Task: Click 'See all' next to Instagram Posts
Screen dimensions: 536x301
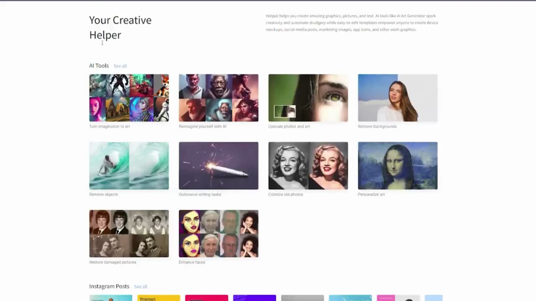Action: click(141, 287)
